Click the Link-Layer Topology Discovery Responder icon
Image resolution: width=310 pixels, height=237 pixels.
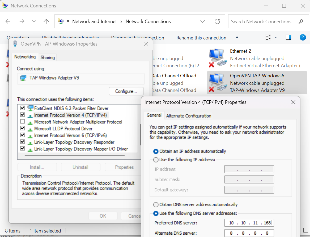[x=30, y=142]
